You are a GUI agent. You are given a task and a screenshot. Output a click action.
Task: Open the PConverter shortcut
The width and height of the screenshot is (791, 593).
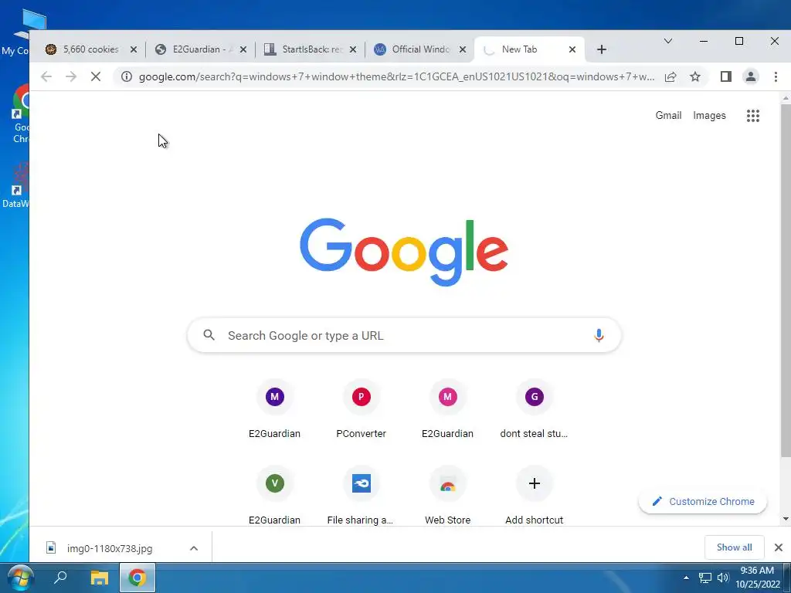[362, 410]
